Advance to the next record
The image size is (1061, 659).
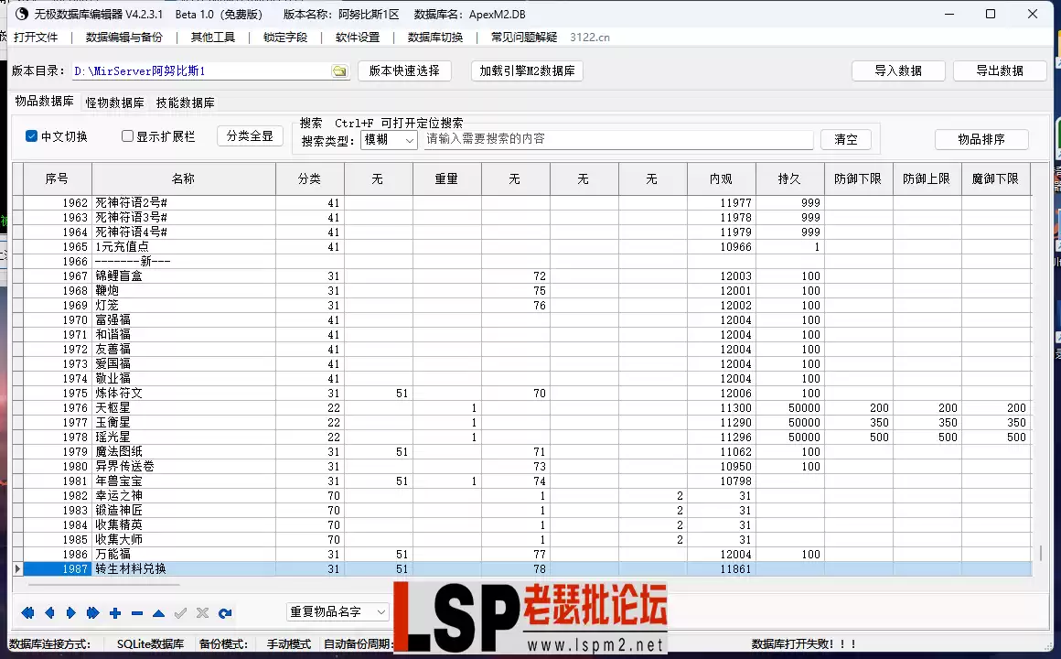71,613
